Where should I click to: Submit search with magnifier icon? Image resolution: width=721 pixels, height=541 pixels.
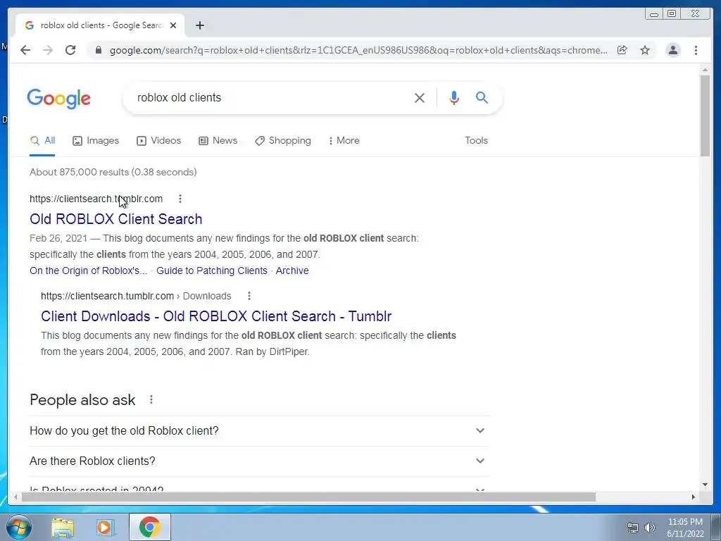pyautogui.click(x=482, y=97)
